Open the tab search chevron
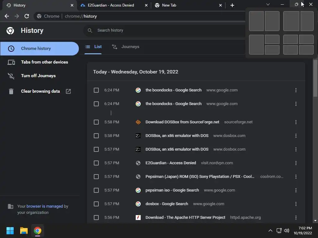 point(268,4)
